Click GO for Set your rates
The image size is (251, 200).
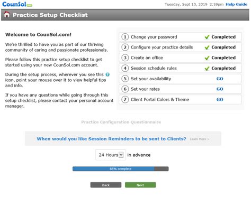(x=220, y=89)
